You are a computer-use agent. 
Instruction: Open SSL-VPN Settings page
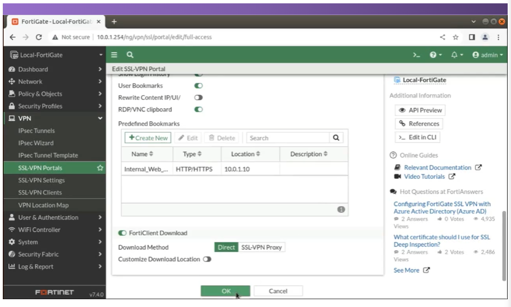(x=41, y=180)
